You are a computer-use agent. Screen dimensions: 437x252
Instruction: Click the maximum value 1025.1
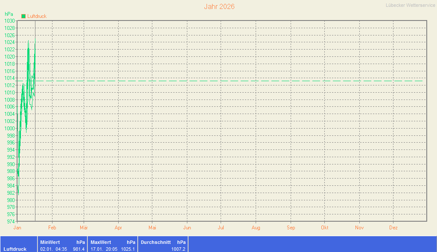128,249
